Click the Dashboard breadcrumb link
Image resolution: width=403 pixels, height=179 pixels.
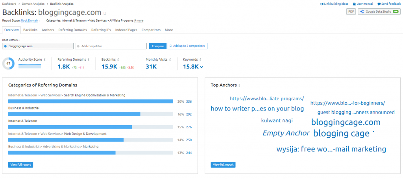coord(9,4)
